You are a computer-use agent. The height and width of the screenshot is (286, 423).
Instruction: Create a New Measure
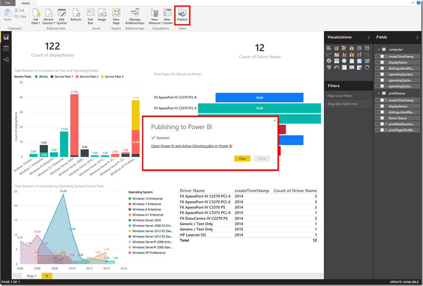[x=155, y=16]
